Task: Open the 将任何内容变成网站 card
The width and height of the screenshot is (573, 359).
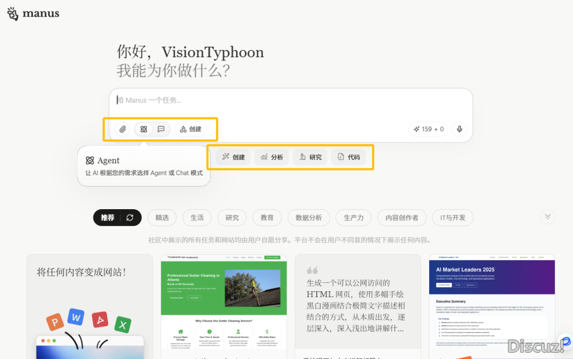Action: [90, 307]
